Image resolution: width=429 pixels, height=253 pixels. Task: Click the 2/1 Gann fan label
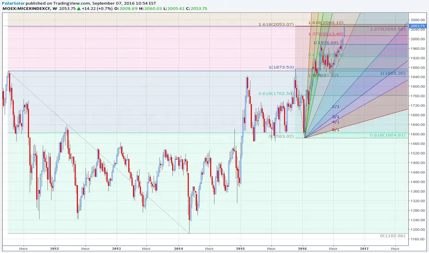(x=336, y=107)
